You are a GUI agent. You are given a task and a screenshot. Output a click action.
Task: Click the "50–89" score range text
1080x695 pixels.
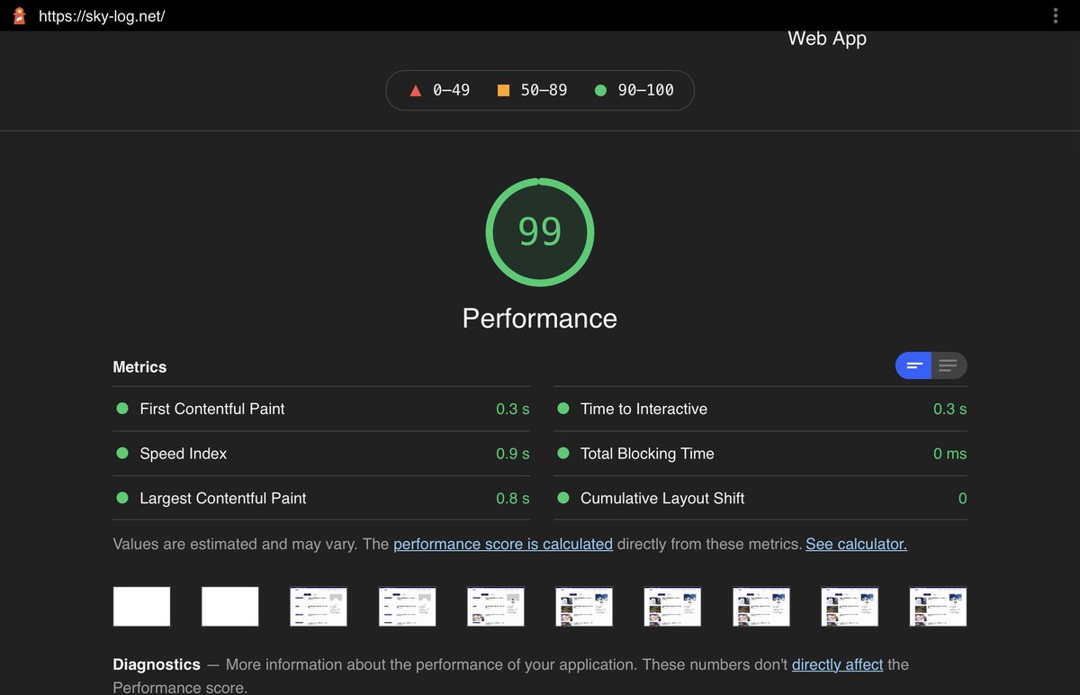(x=544, y=90)
